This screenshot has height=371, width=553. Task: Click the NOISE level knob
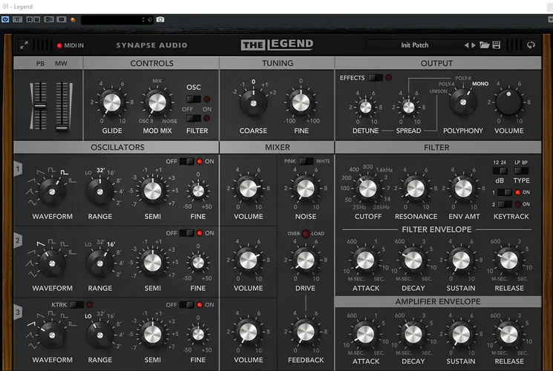305,188
